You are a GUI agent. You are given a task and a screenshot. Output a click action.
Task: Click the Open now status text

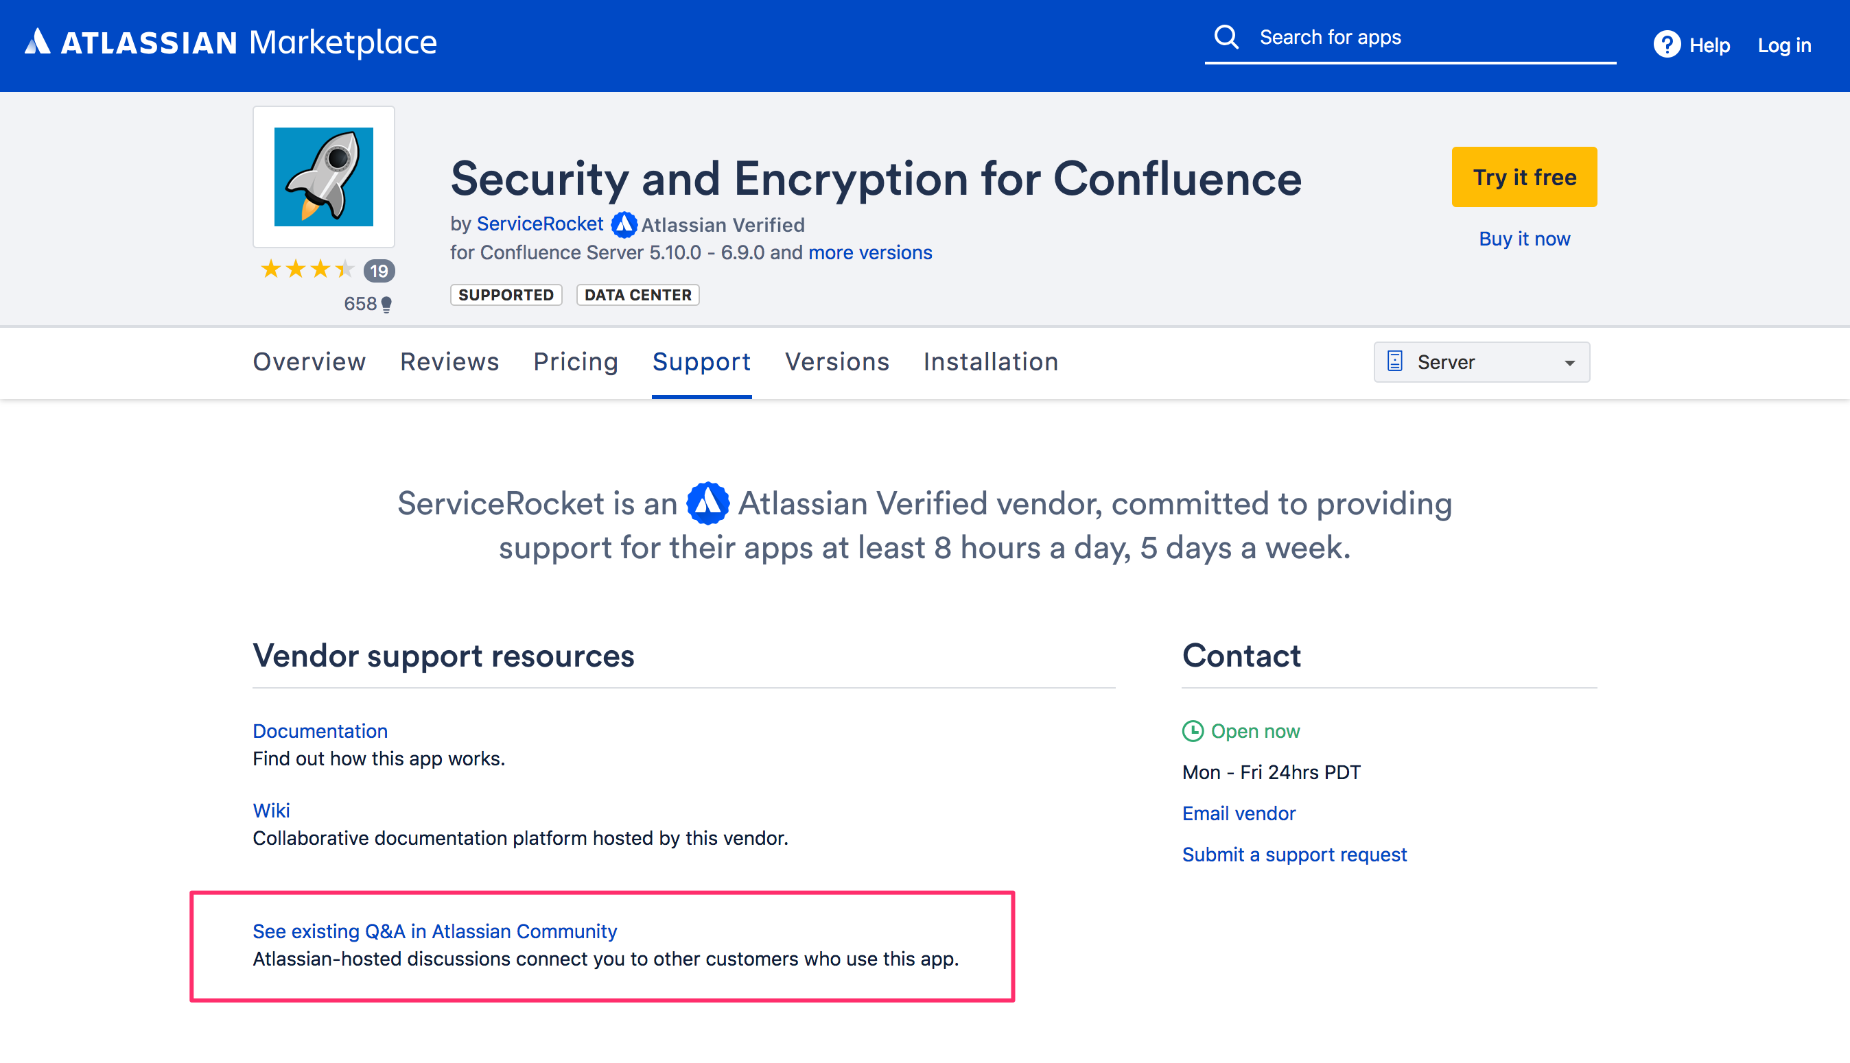1255,731
